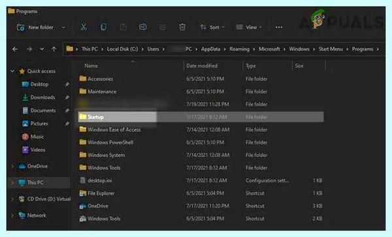
Task: Click Roaming in the address path
Action: pyautogui.click(x=240, y=49)
